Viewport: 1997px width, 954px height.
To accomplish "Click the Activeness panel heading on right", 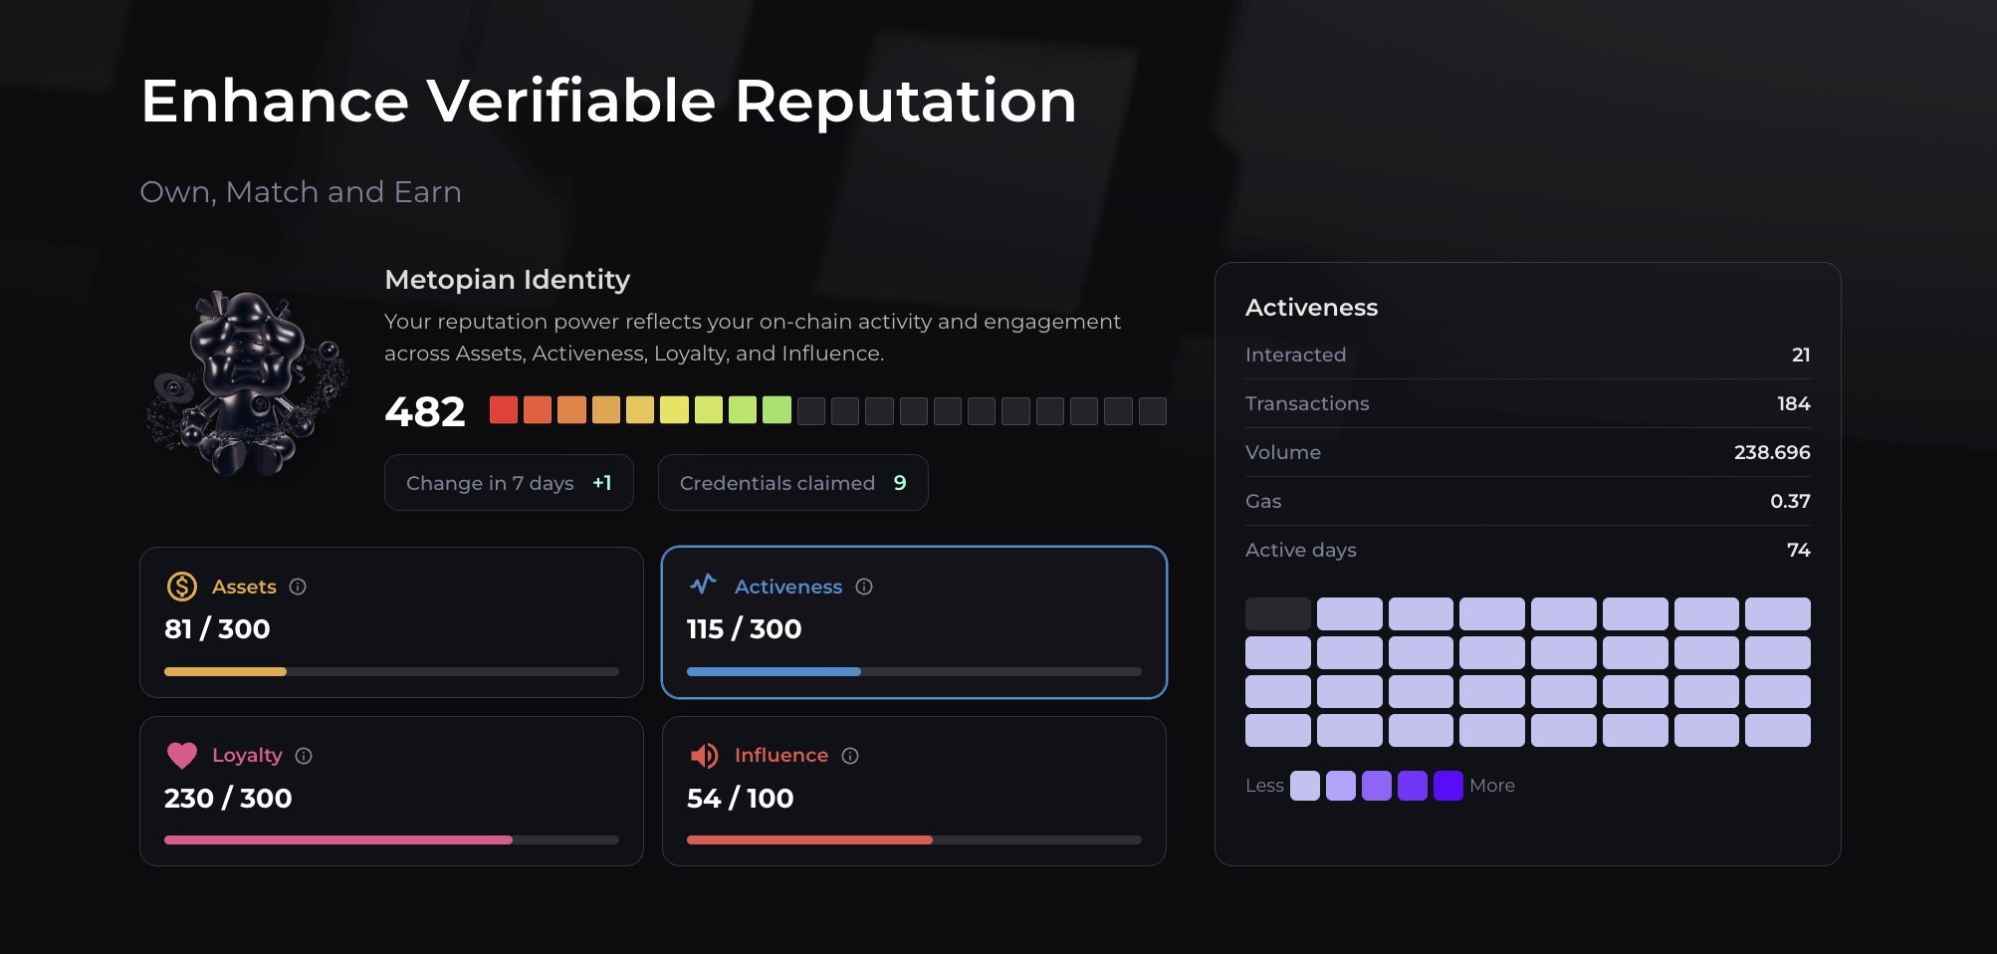I will pos(1312,308).
